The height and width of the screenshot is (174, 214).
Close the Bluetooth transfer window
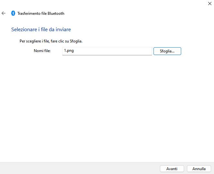point(209,4)
